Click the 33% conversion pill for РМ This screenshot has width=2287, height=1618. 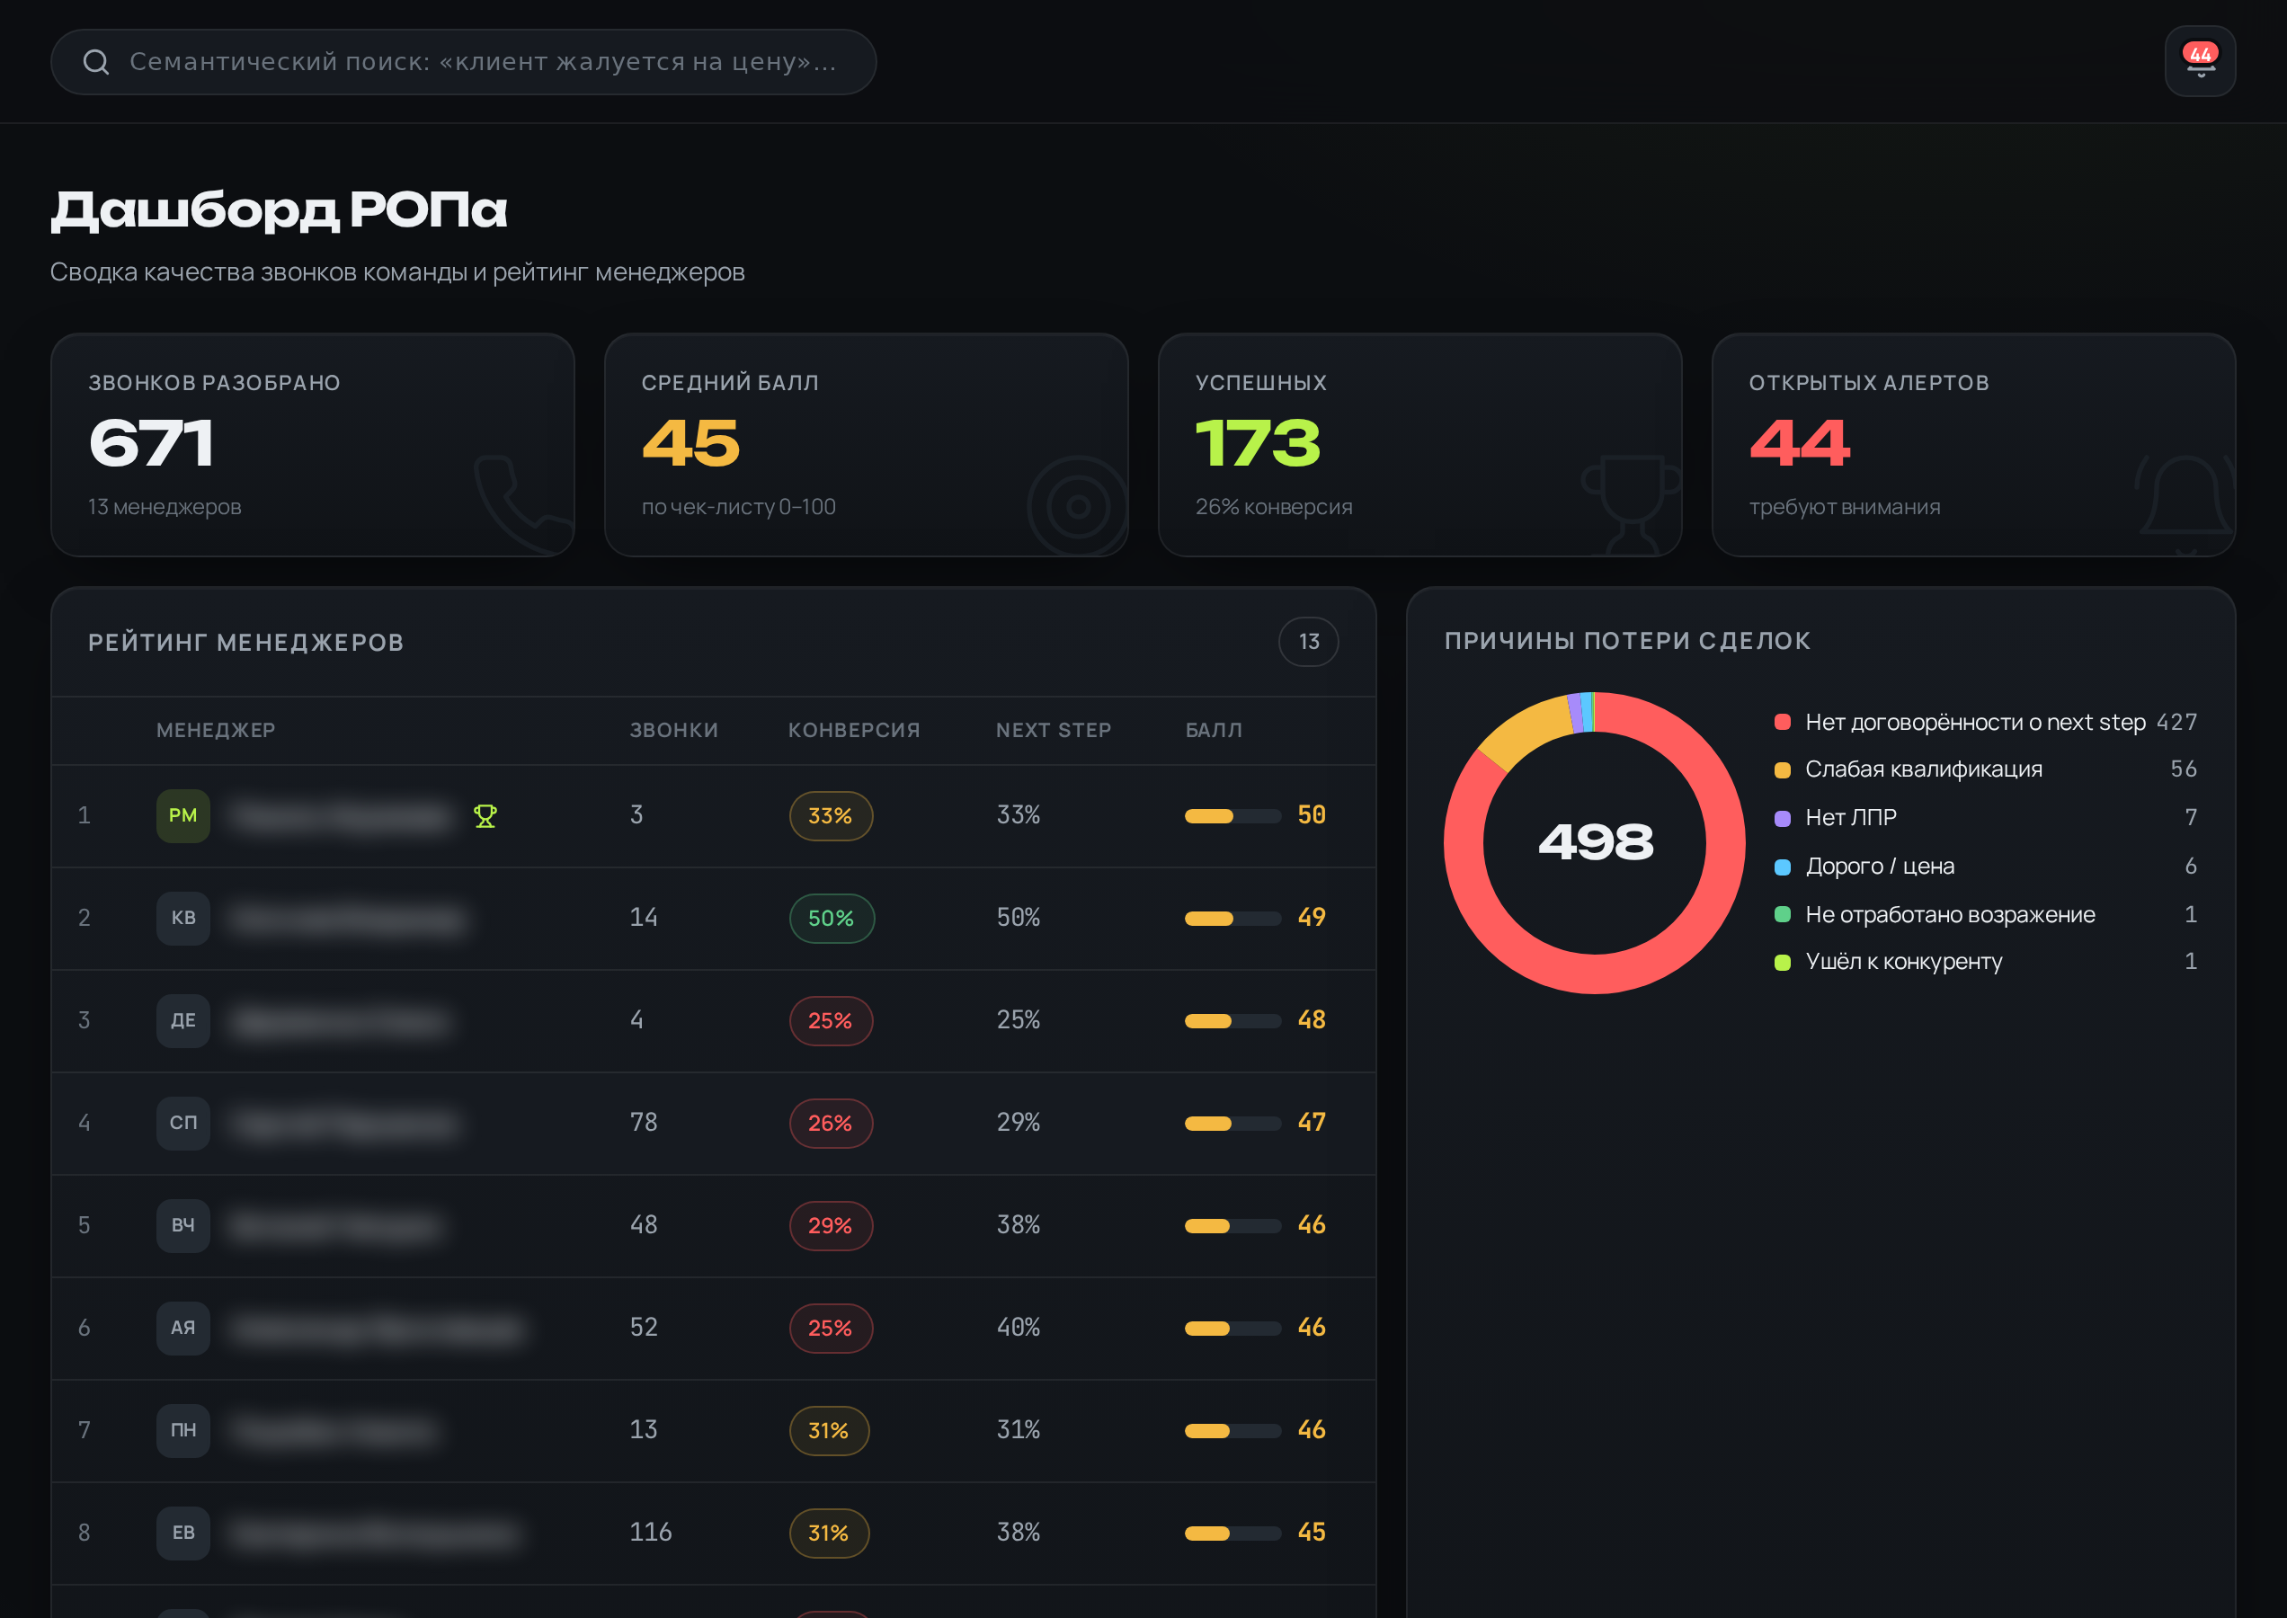831,816
